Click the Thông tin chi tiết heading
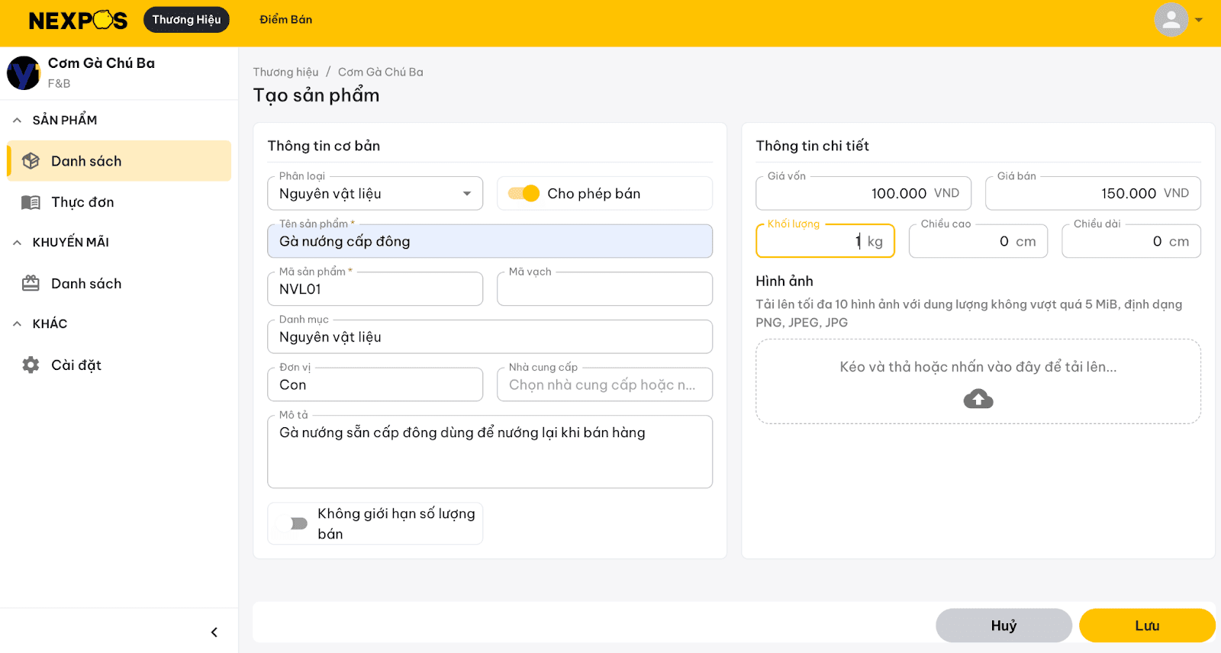This screenshot has width=1221, height=653. point(812,146)
